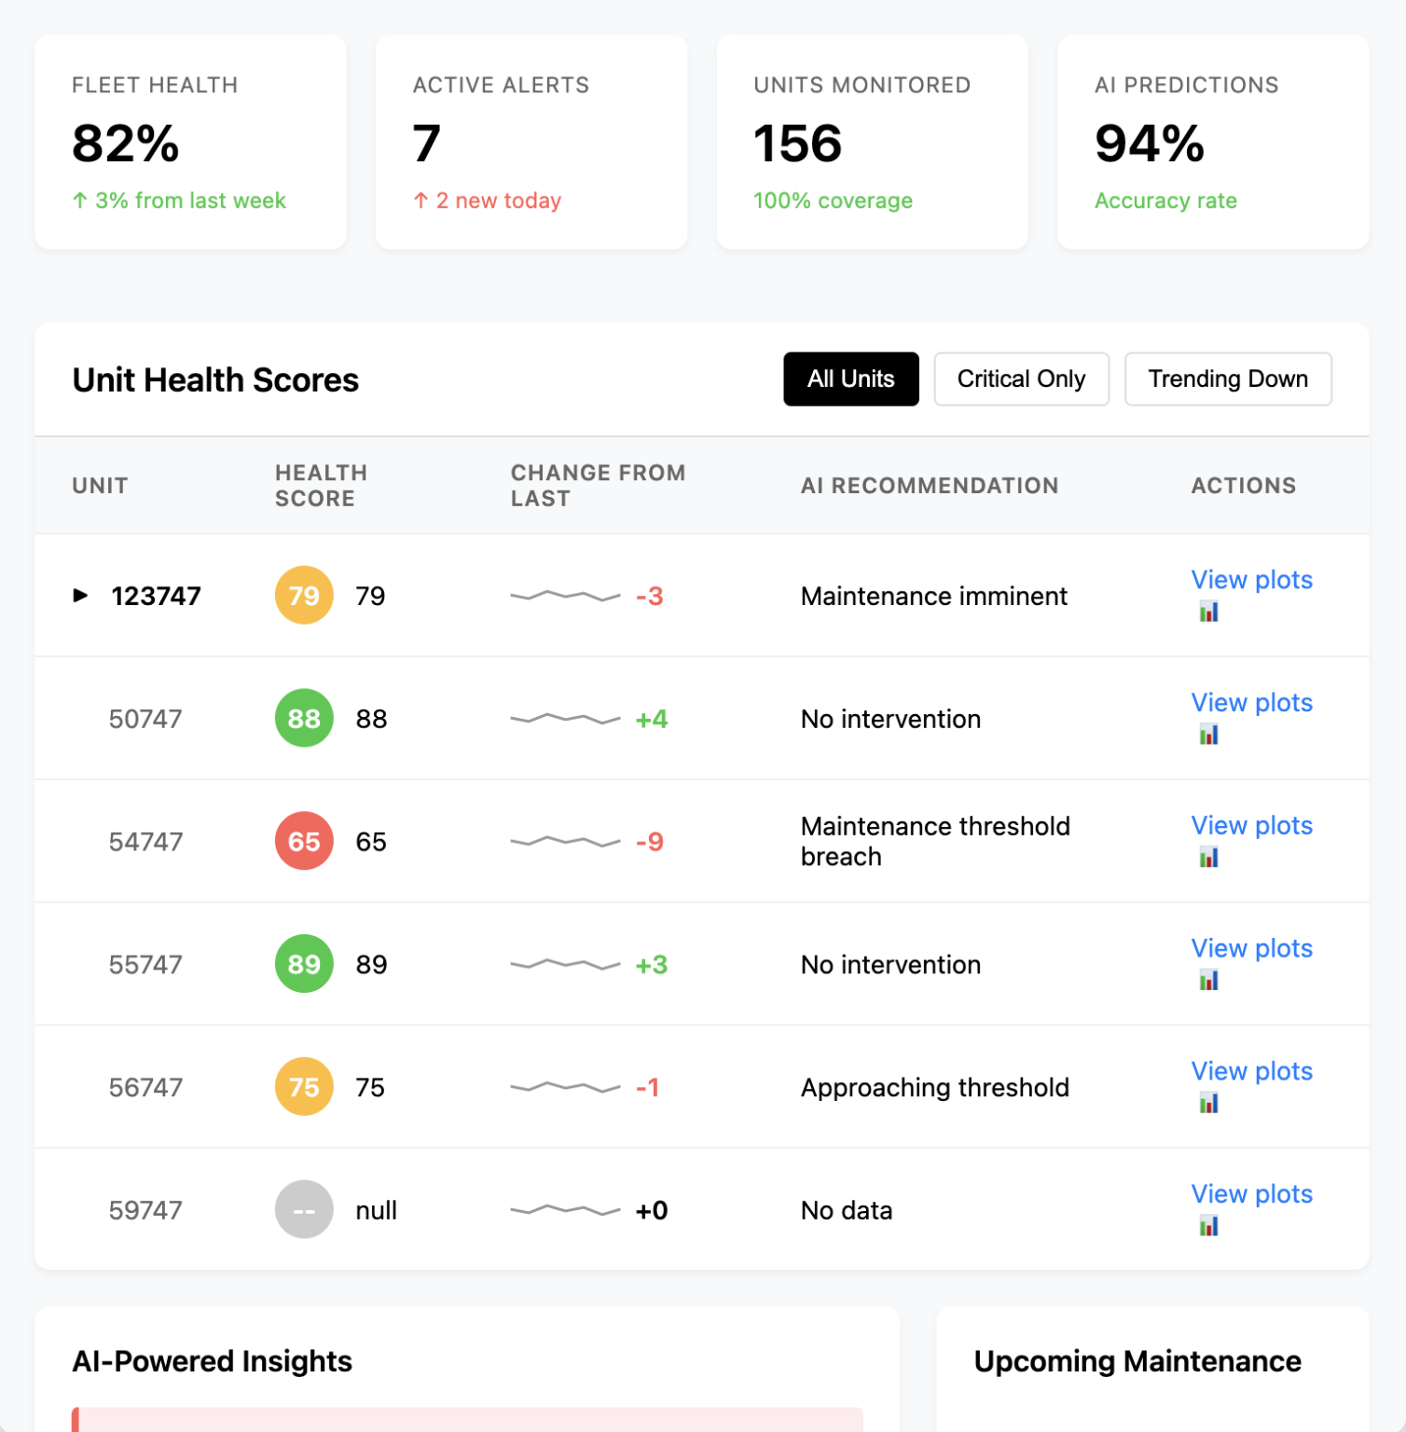Click bar chart icon for unit 123747
The width and height of the screenshot is (1406, 1432).
coord(1208,613)
